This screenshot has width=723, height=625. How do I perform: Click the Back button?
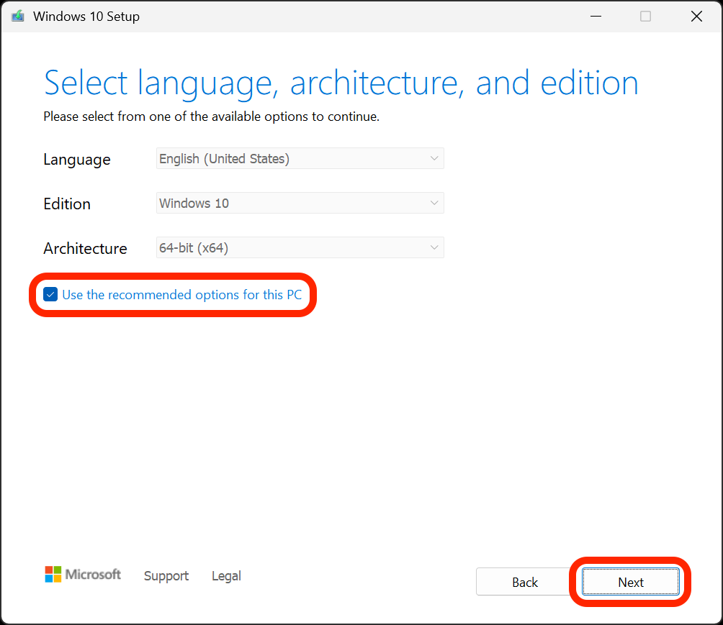[x=524, y=582]
